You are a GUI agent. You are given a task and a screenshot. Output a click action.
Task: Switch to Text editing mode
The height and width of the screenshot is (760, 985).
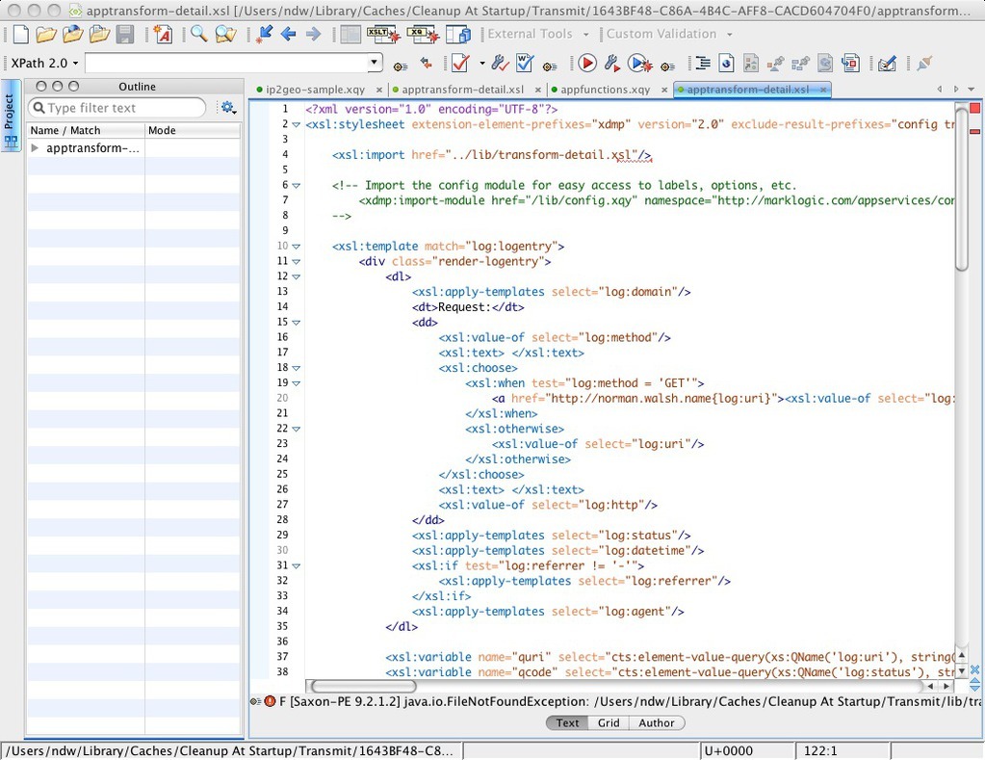567,722
